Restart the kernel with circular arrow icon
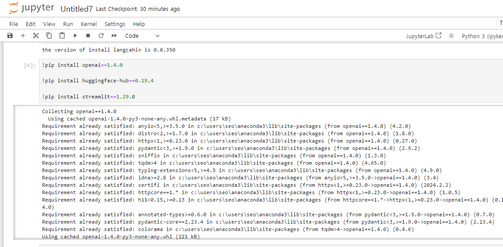503x247 pixels. [101, 36]
